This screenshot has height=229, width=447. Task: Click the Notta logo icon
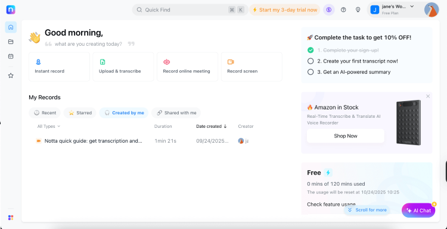(11, 10)
